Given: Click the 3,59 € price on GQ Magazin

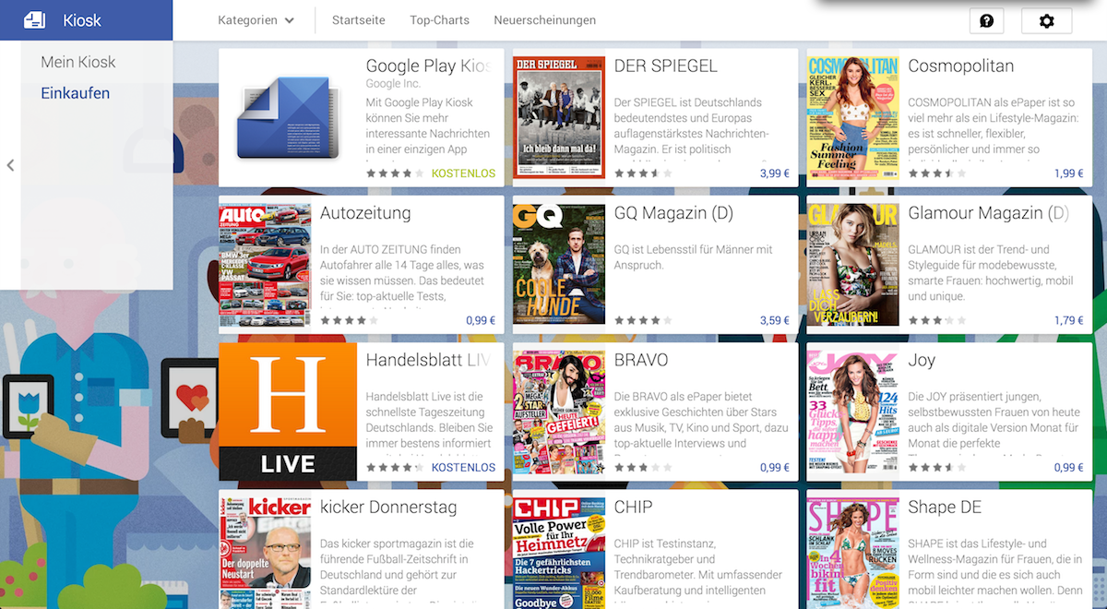Looking at the screenshot, I should (x=775, y=320).
